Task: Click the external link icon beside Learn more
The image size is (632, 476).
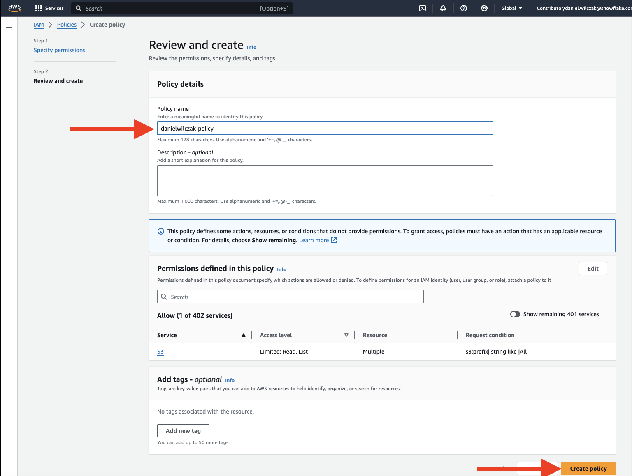Action: pos(334,240)
